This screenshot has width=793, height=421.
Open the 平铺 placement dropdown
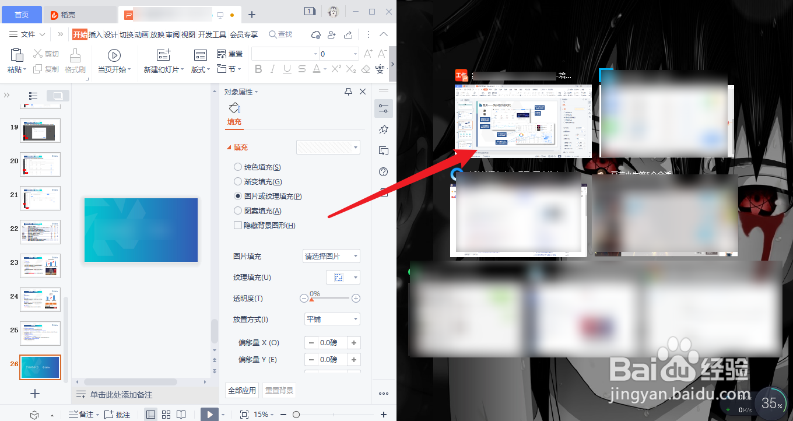[x=332, y=319]
